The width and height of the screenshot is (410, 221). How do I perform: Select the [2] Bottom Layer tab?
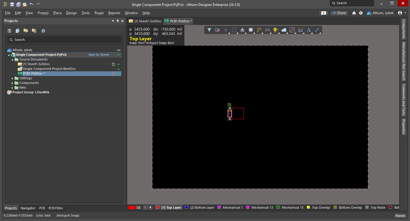[199, 207]
